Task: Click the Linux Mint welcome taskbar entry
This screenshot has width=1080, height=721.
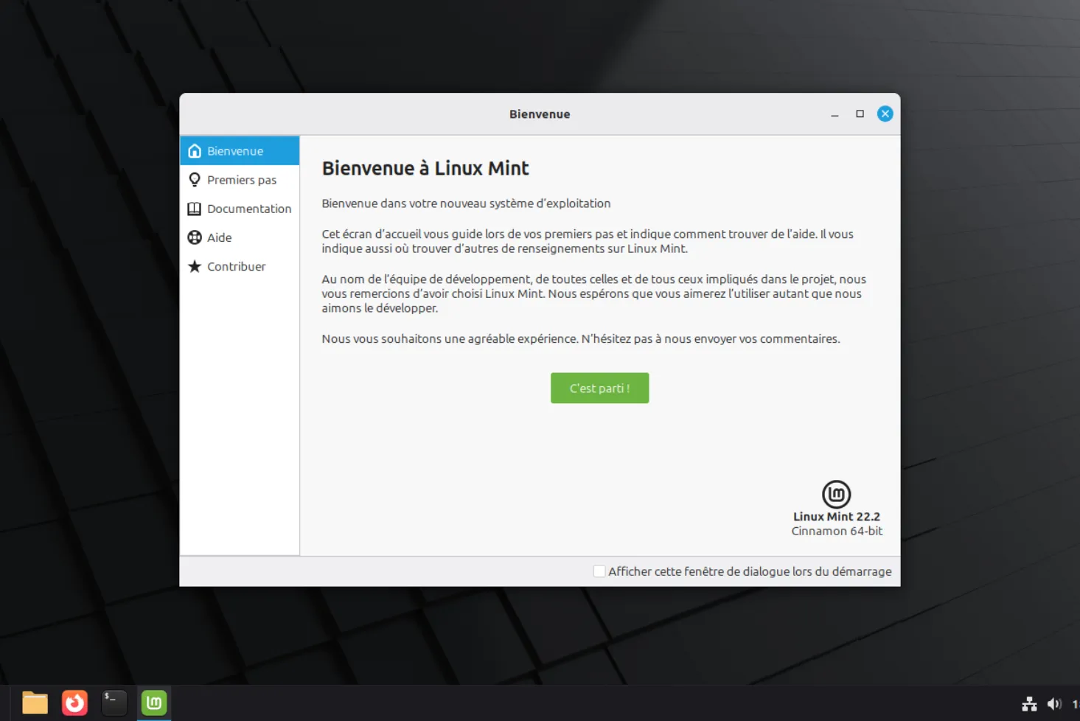Action: [154, 703]
